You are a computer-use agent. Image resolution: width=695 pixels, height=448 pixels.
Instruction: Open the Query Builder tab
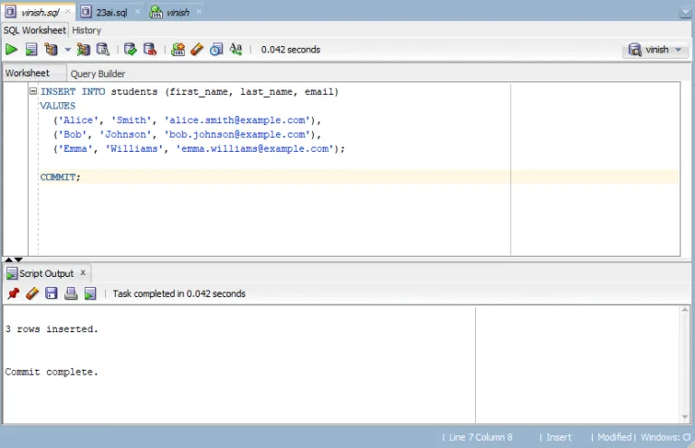pos(98,73)
